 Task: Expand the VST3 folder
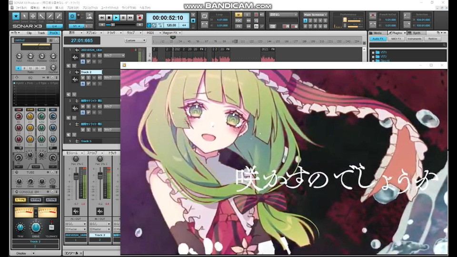[373, 52]
